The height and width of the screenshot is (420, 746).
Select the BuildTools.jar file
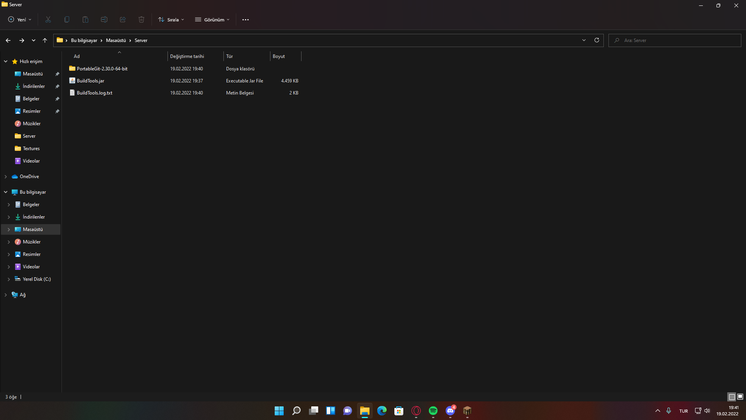click(91, 81)
